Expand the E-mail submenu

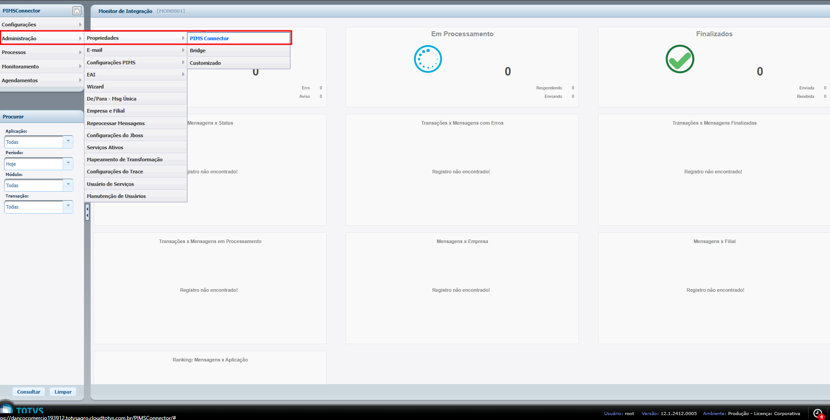pos(136,50)
